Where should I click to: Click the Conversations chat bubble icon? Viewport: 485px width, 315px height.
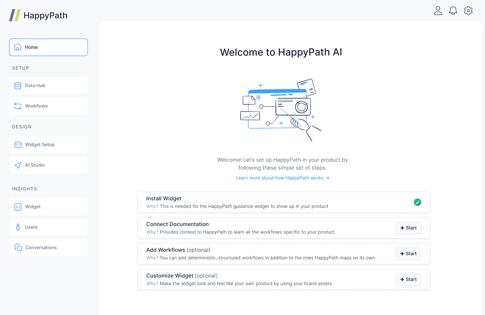(x=18, y=247)
